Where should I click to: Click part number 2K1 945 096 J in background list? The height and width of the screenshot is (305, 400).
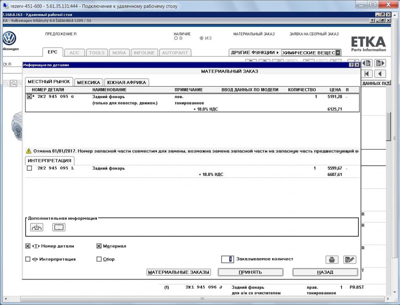(204, 287)
